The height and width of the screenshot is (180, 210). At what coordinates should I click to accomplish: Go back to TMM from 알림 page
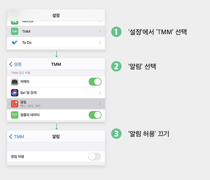coord(17,137)
